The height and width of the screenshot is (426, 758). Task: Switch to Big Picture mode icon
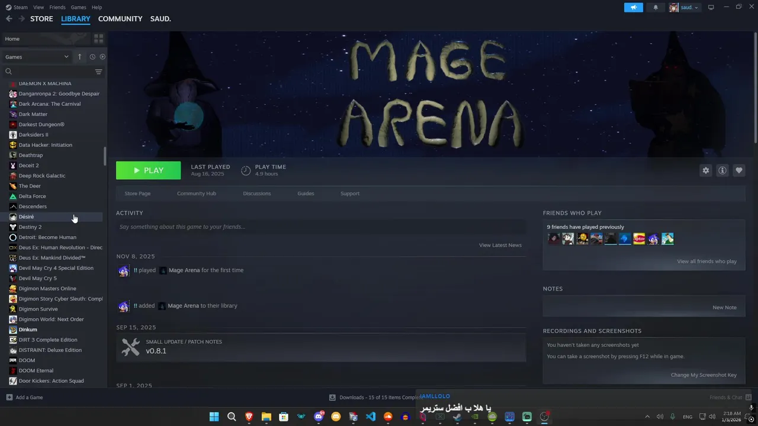click(711, 7)
